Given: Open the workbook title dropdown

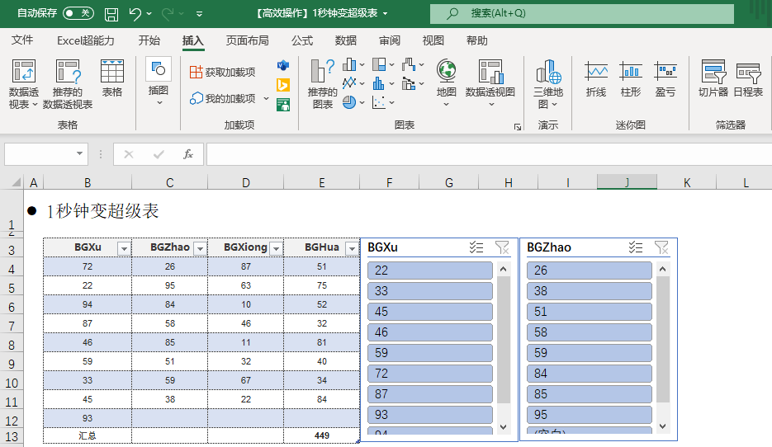Looking at the screenshot, I should point(385,14).
